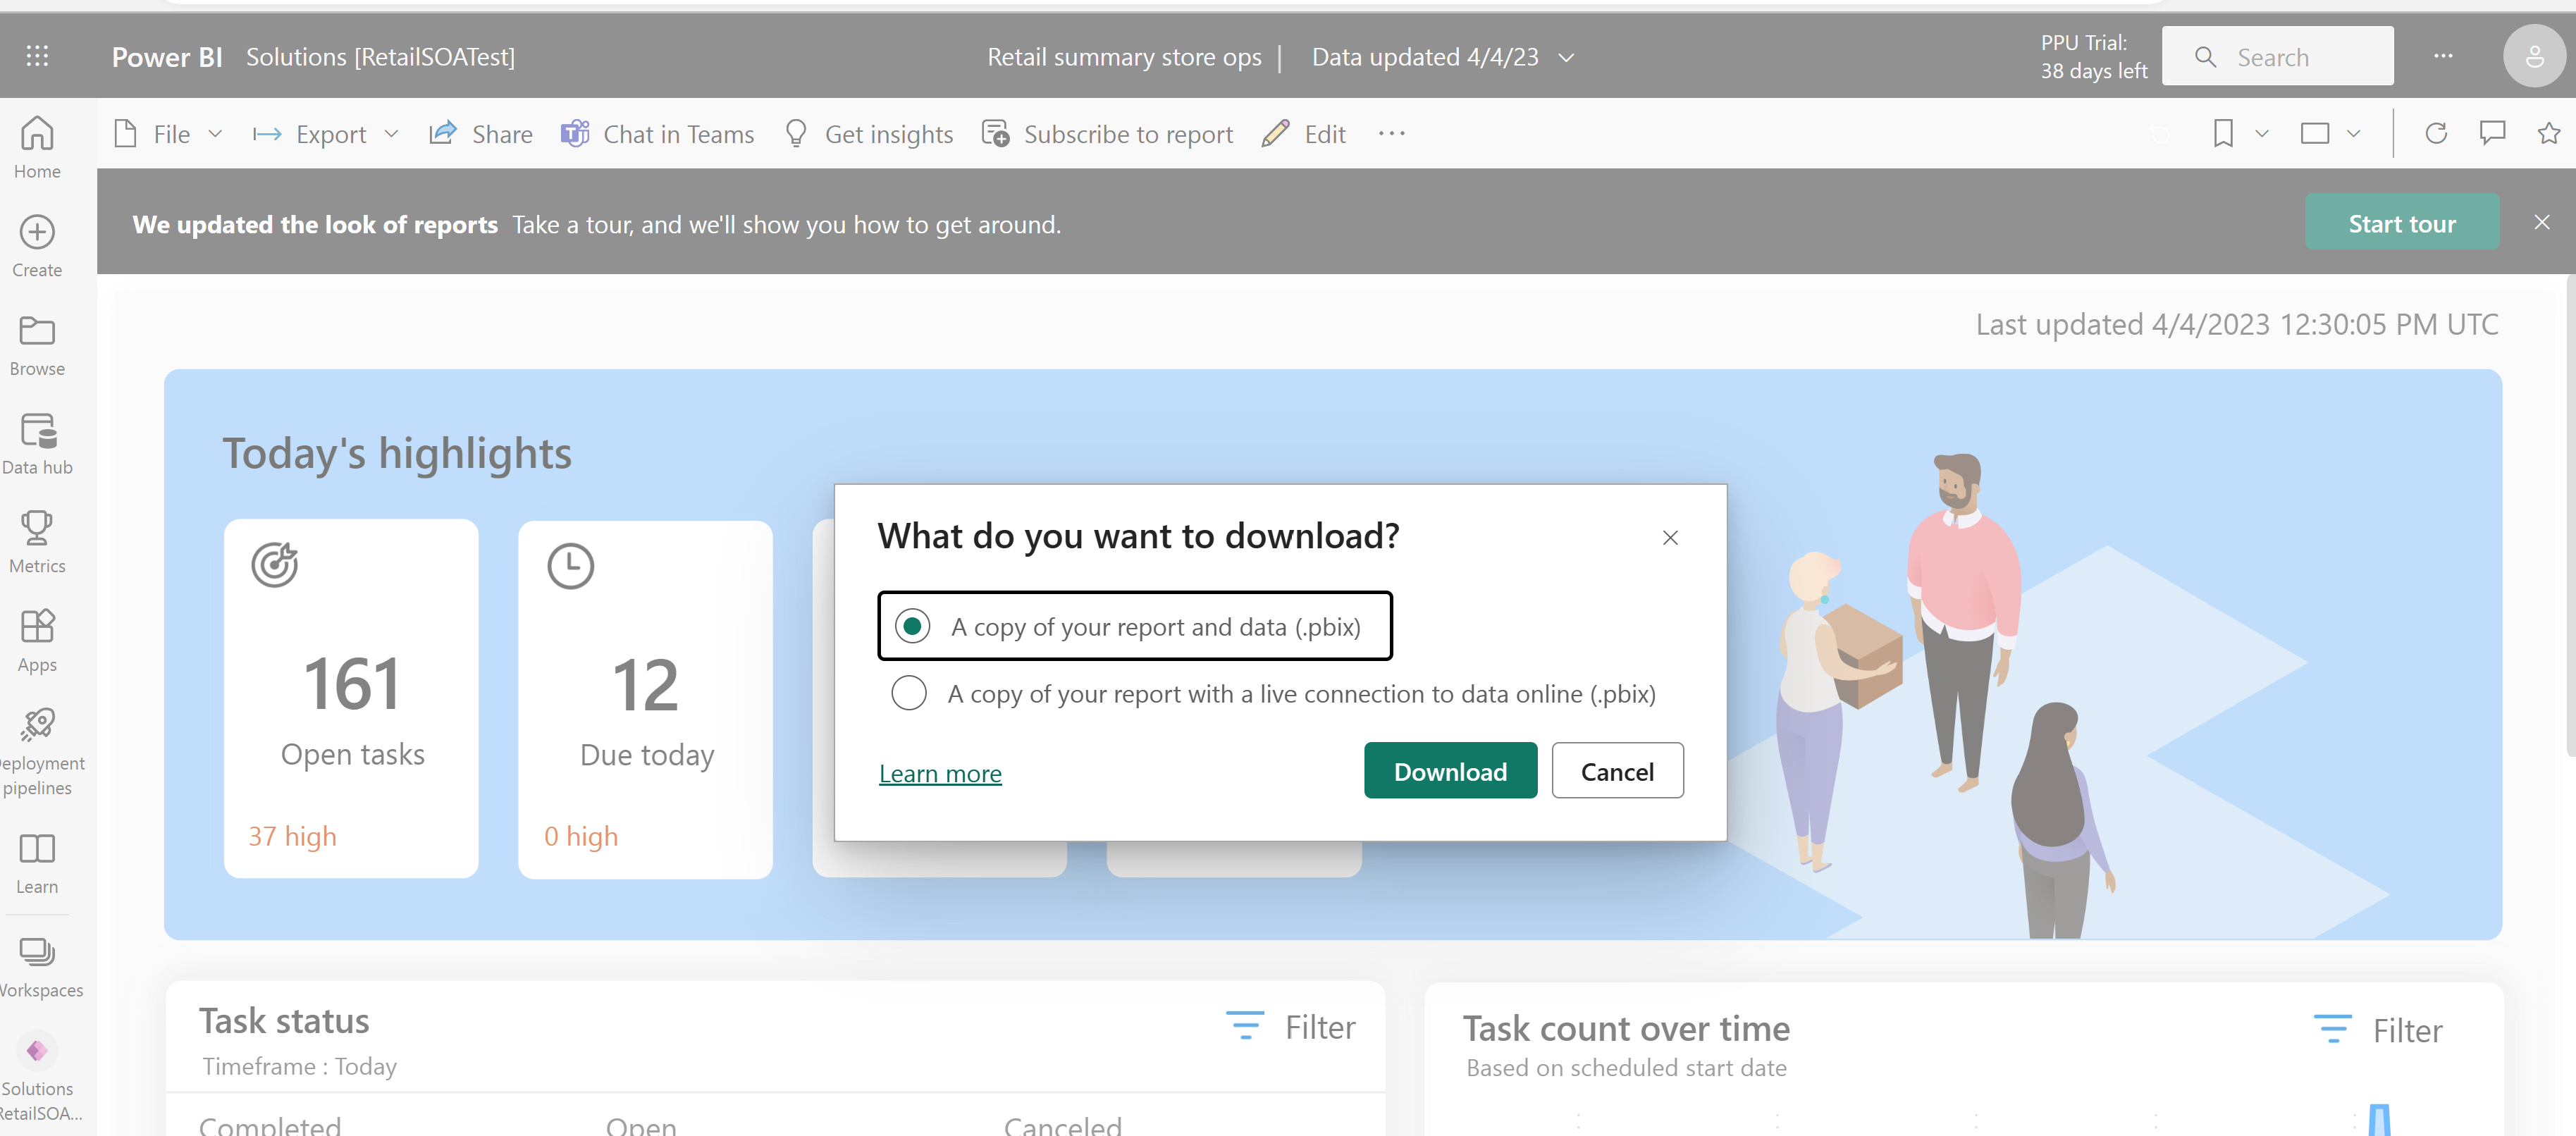The width and height of the screenshot is (2576, 1136).
Task: Click the Download button
Action: click(x=1449, y=770)
